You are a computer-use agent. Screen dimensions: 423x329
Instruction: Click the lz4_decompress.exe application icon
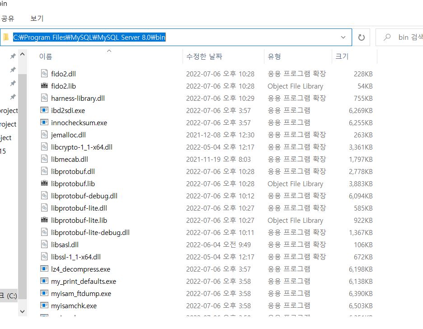click(x=44, y=269)
